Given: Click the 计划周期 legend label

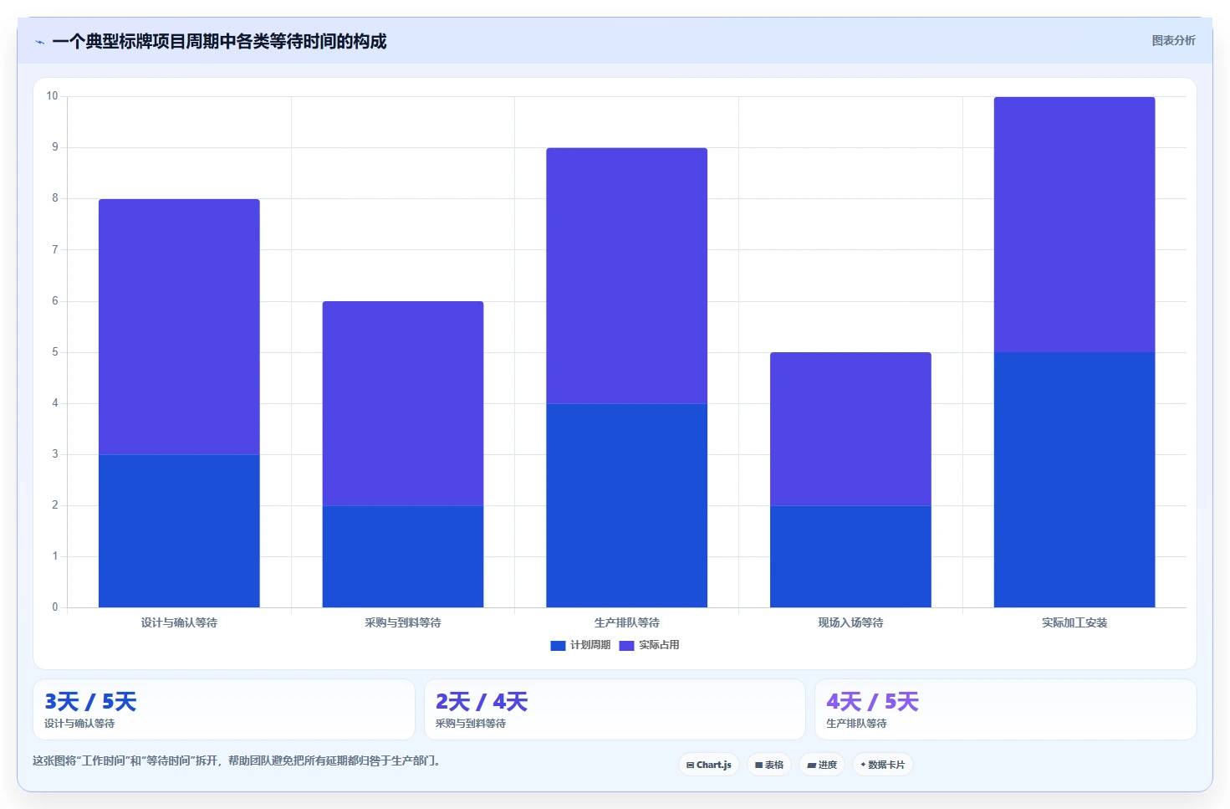Looking at the screenshot, I should [x=590, y=645].
